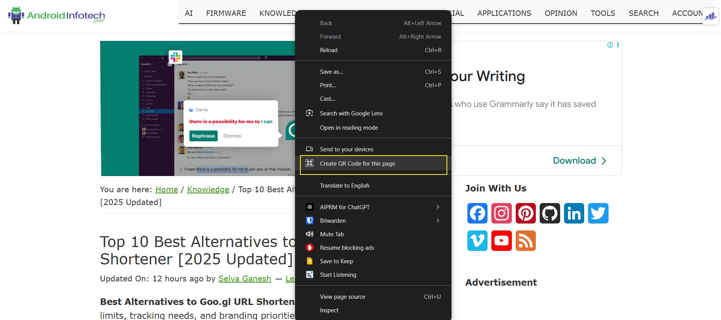
Task: Click the Facebook social icon
Action: tap(477, 213)
